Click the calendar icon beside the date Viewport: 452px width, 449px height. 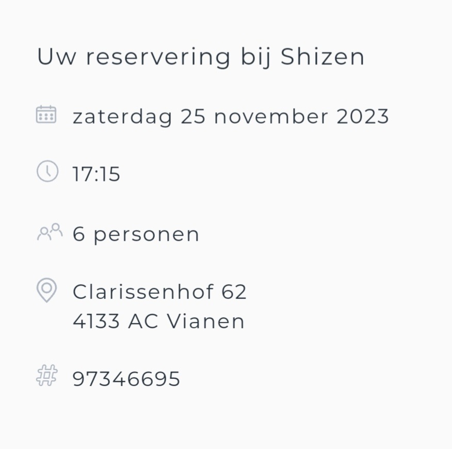(x=46, y=115)
